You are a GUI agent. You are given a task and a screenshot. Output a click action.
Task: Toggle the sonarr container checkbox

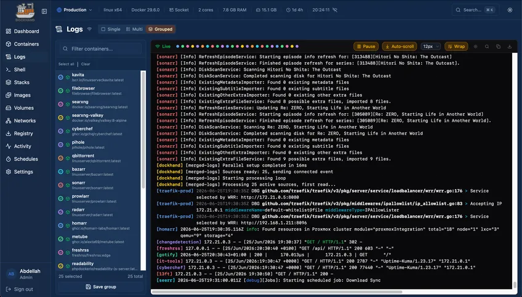[60, 185]
